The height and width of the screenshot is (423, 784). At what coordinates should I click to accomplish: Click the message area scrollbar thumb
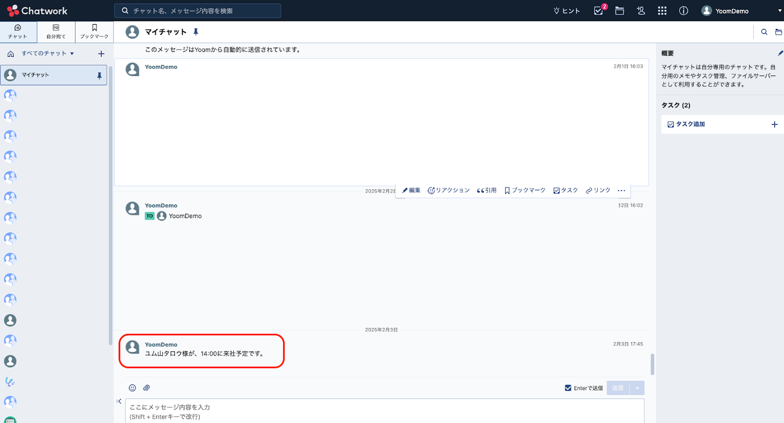652,364
